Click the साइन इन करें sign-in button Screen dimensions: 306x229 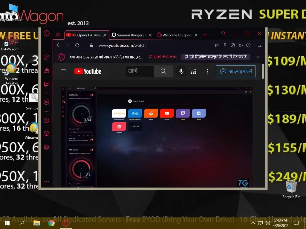pyautogui.click(x=236, y=71)
